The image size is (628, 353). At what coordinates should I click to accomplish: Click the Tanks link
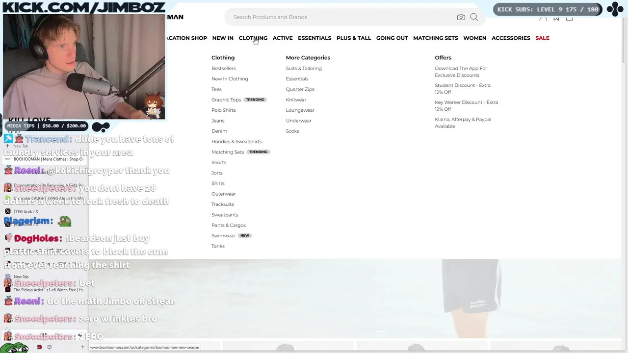218,246
